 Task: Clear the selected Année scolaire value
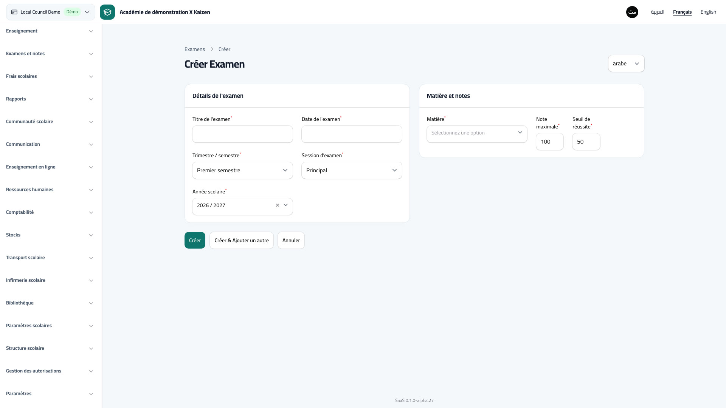(278, 205)
